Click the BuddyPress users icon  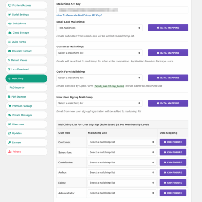10,23
